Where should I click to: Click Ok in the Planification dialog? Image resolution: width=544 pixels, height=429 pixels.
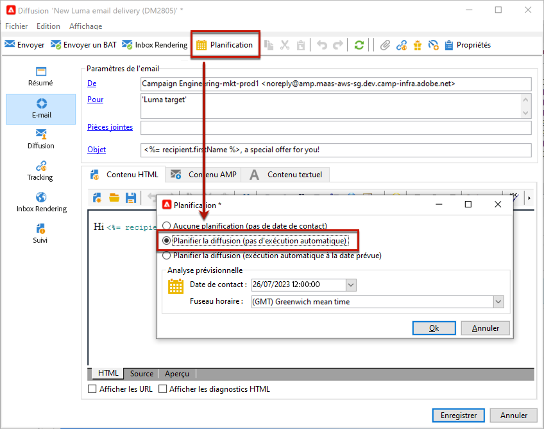click(434, 328)
